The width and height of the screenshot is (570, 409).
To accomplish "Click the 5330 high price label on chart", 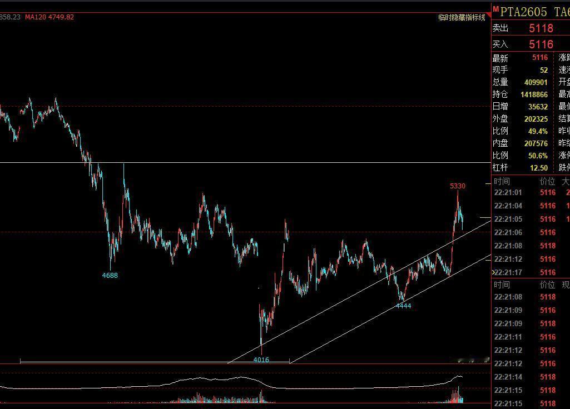I will coord(457,186).
